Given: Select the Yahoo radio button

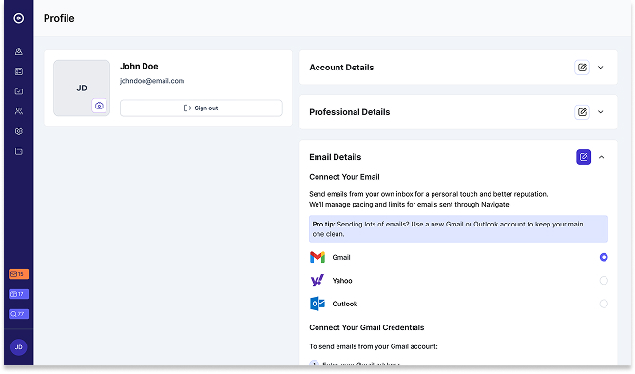Looking at the screenshot, I should click(604, 281).
